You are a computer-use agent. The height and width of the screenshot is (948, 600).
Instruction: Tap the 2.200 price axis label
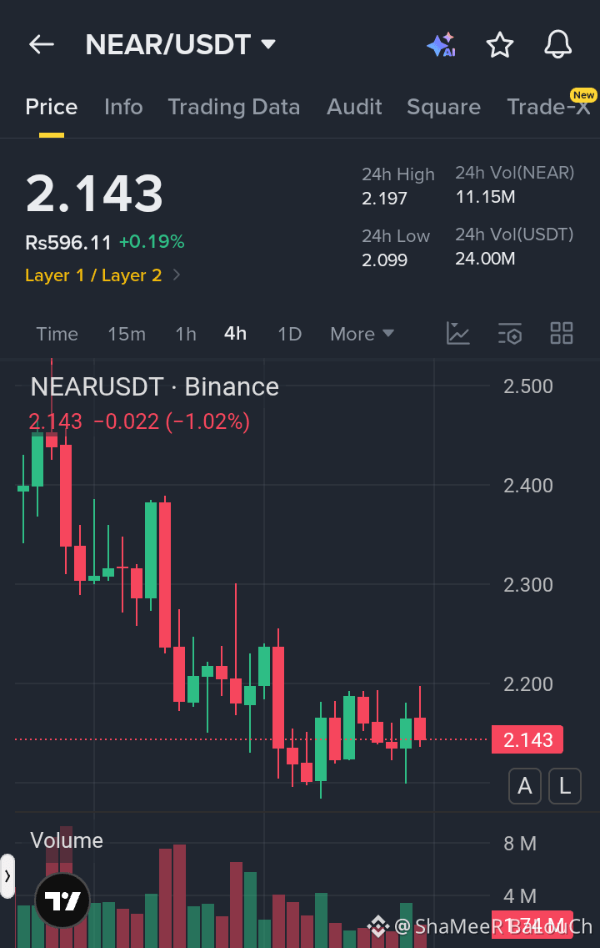pyautogui.click(x=528, y=683)
